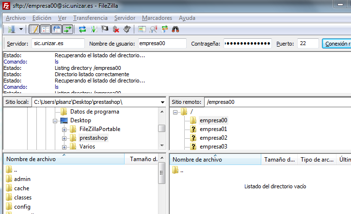Sort remote files by Tipo de archivo
The height and width of the screenshot is (214, 351).
pyautogui.click(x=317, y=160)
